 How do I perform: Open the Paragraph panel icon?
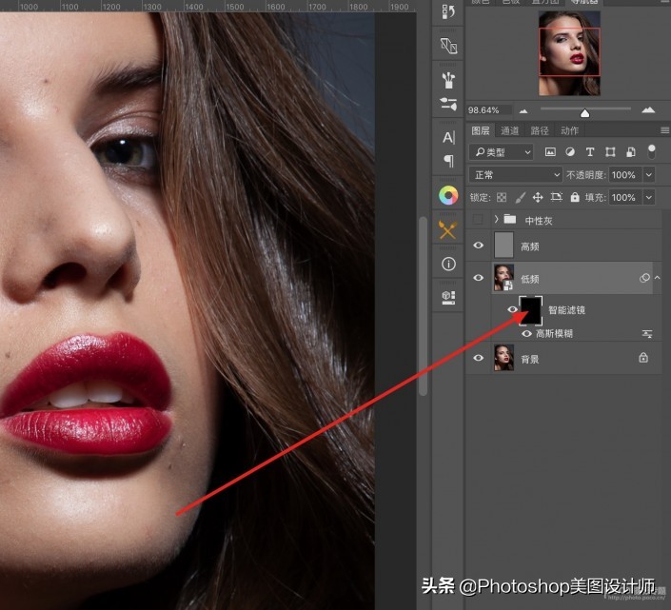coord(448,162)
